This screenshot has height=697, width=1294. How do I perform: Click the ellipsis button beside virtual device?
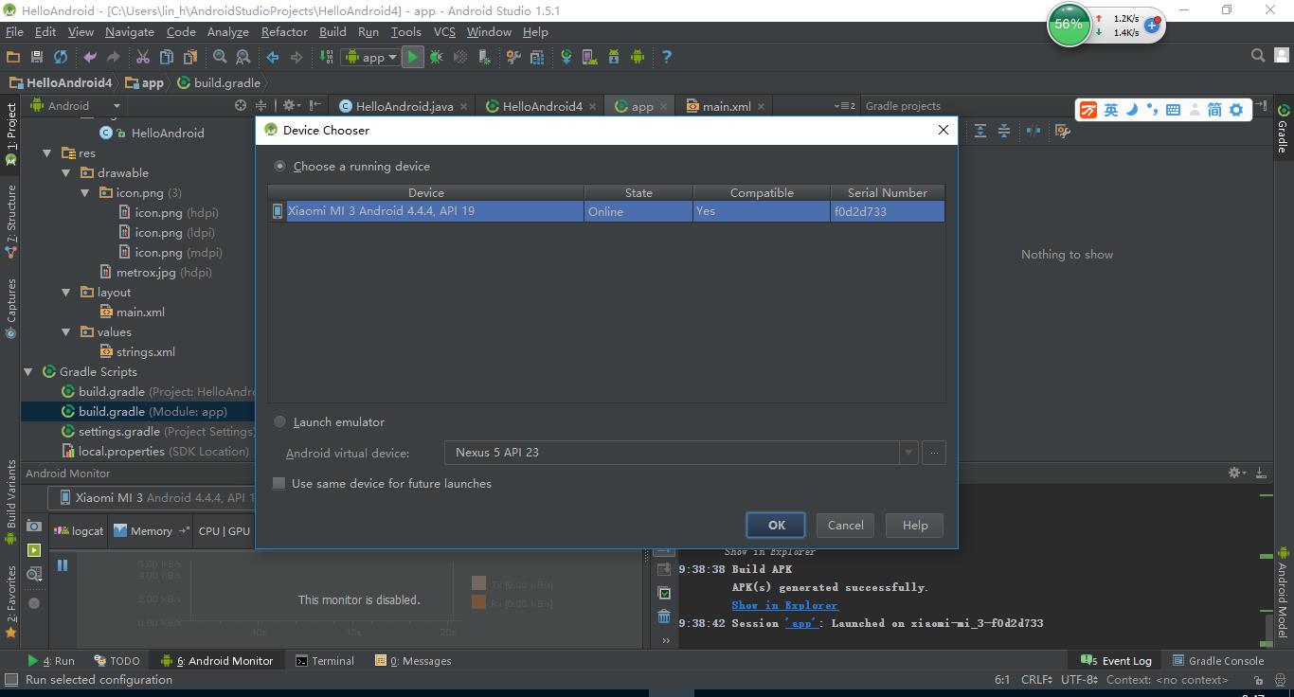point(933,453)
